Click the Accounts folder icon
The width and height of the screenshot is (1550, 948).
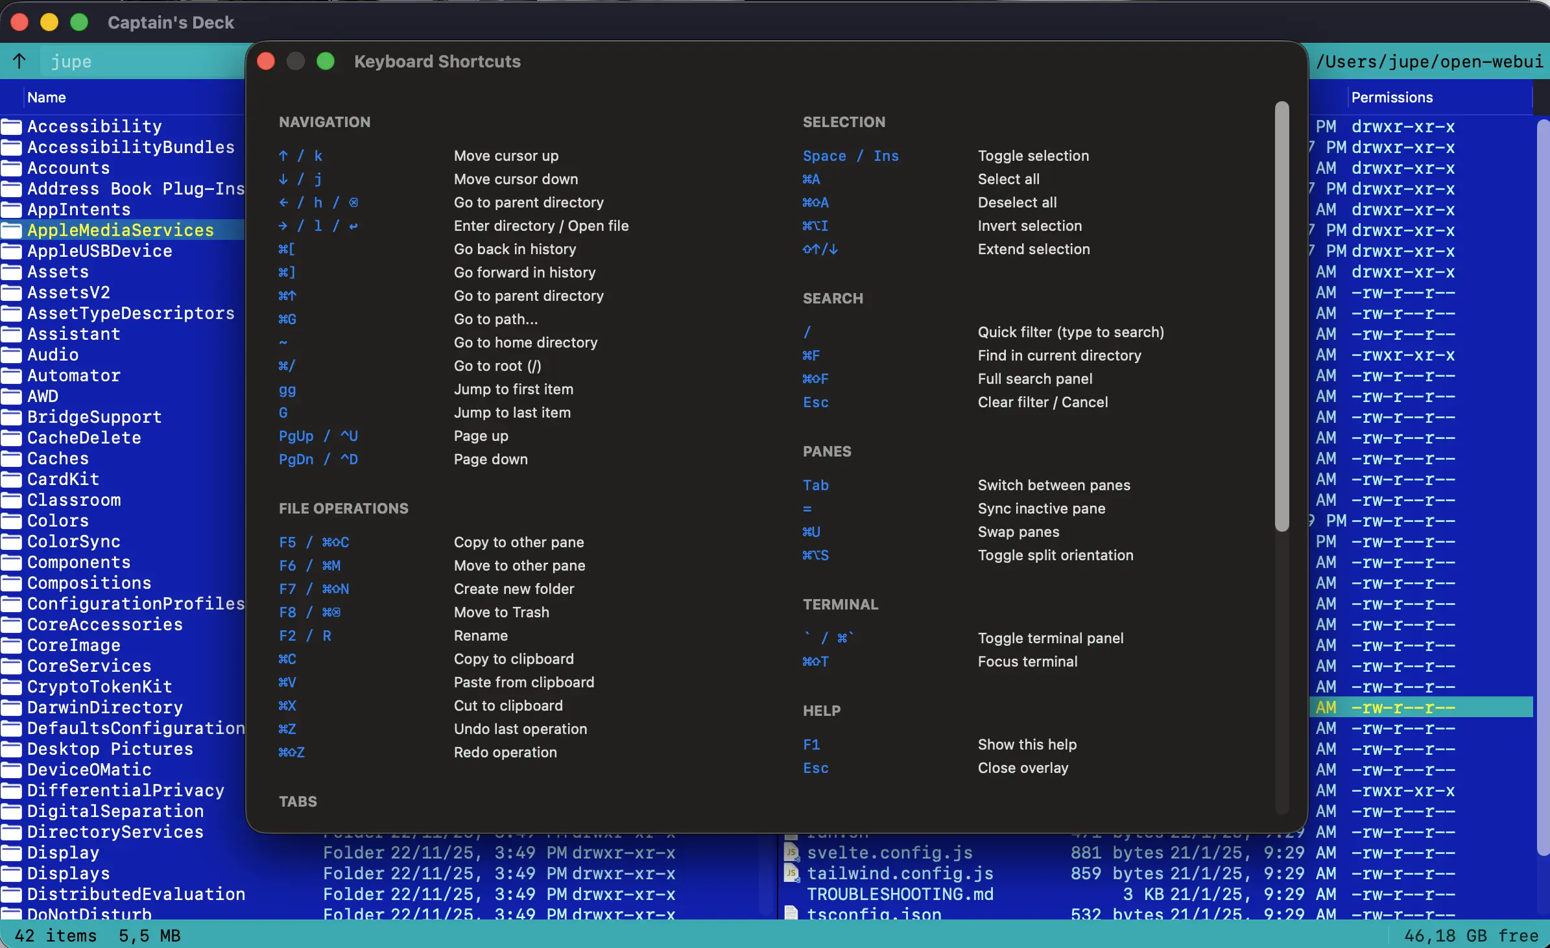[x=11, y=168]
